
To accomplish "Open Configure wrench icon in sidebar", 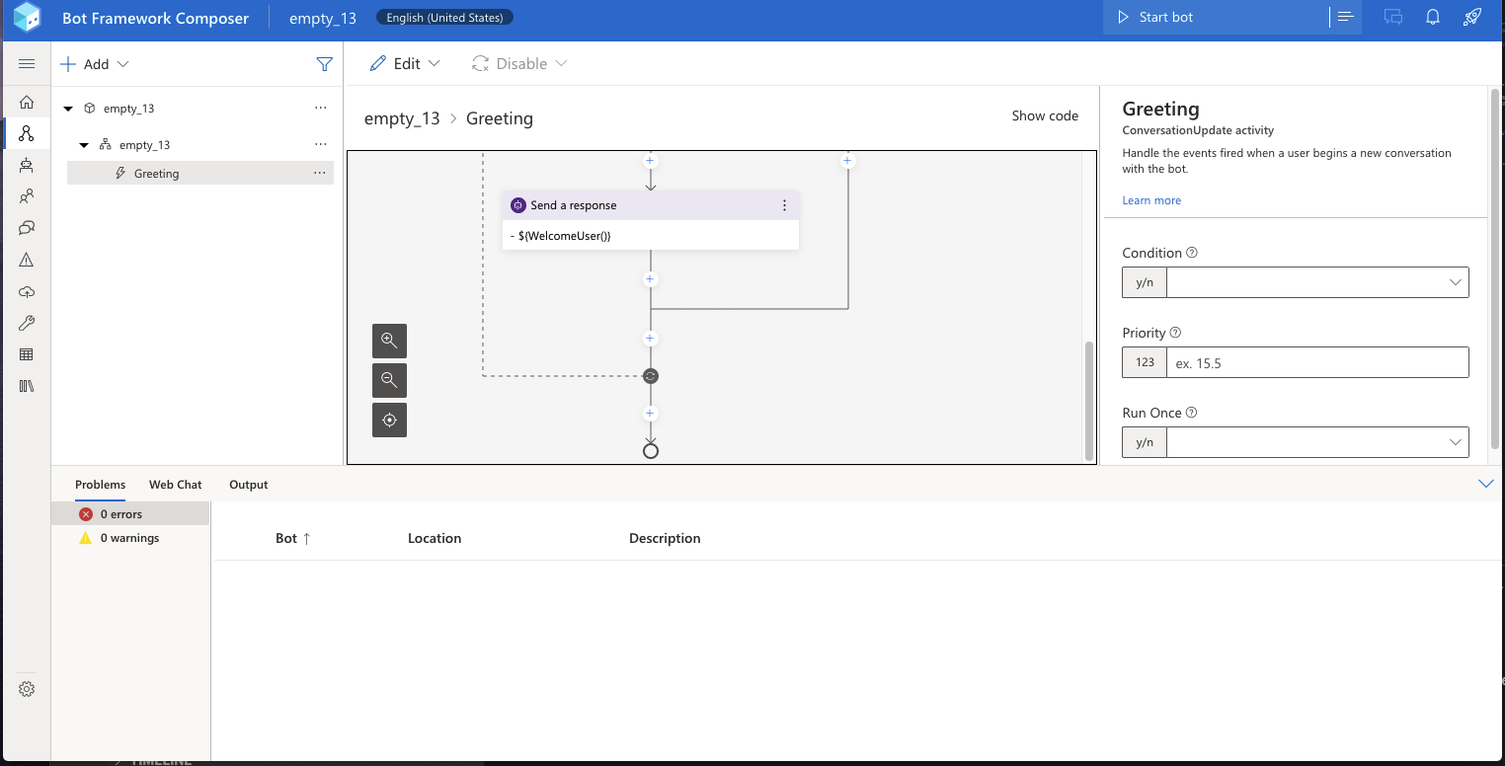I will point(27,323).
